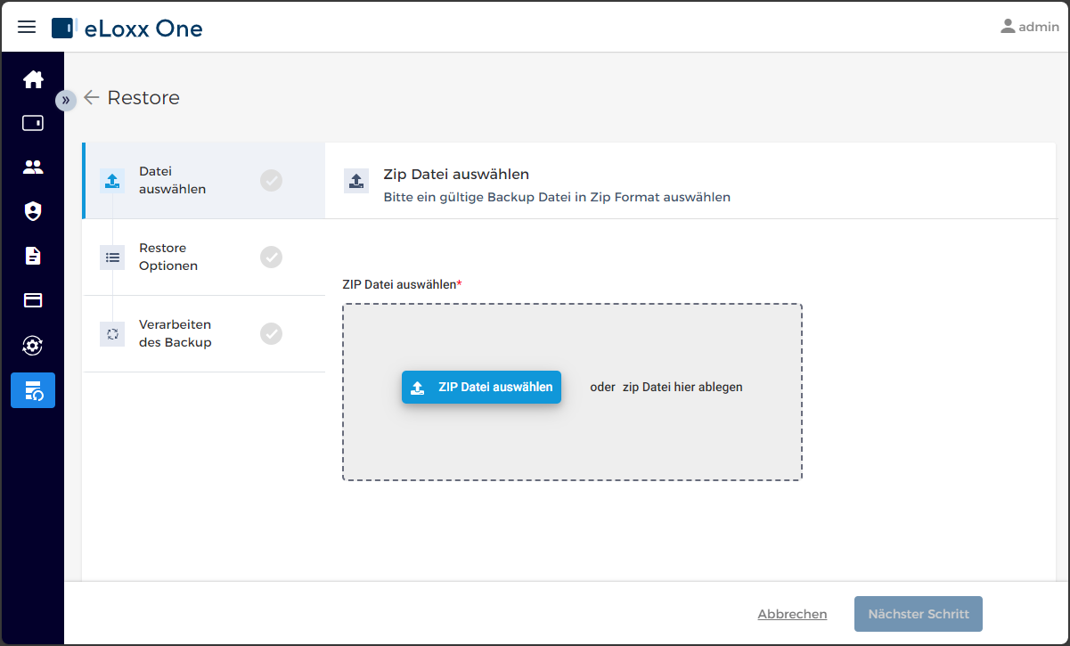Click the check mark beside Restore Optionen
This screenshot has width=1070, height=646.
coord(271,257)
